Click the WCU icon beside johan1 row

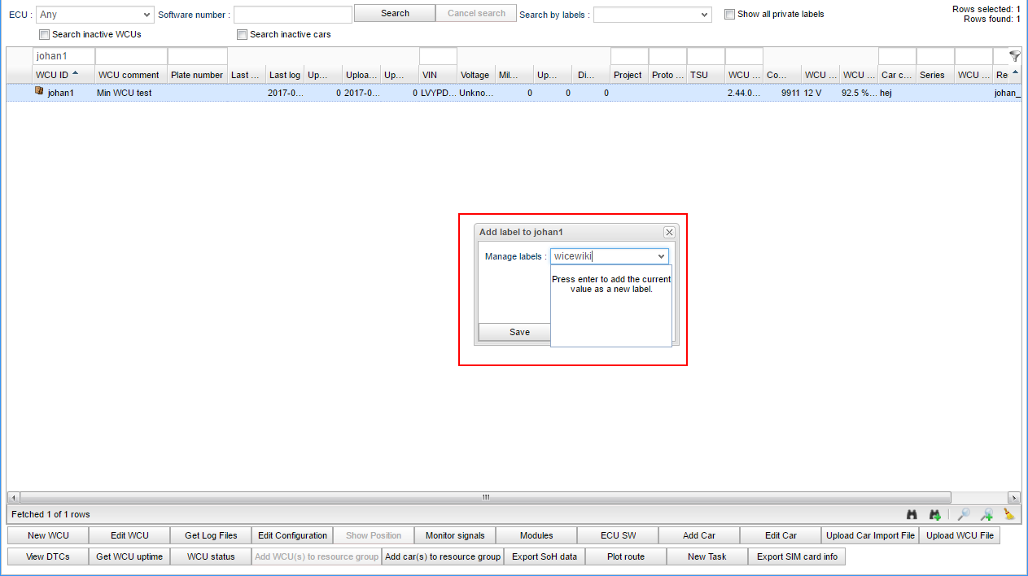39,92
